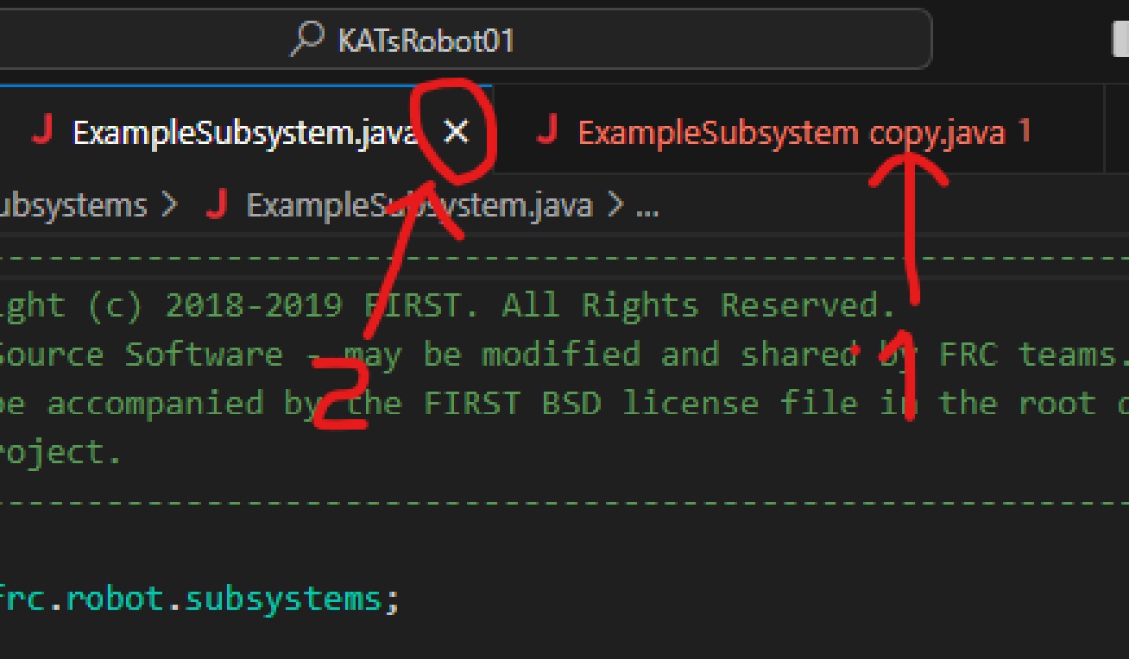This screenshot has width=1129, height=659.
Task: Click the line "may be modified and shared"
Action: click(x=564, y=355)
